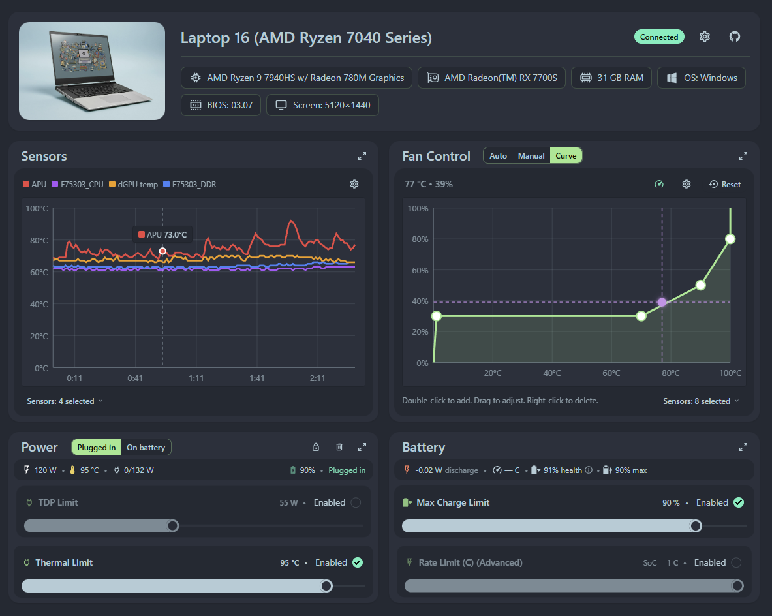Delete power profile with trash icon
772x616 pixels.
(339, 447)
